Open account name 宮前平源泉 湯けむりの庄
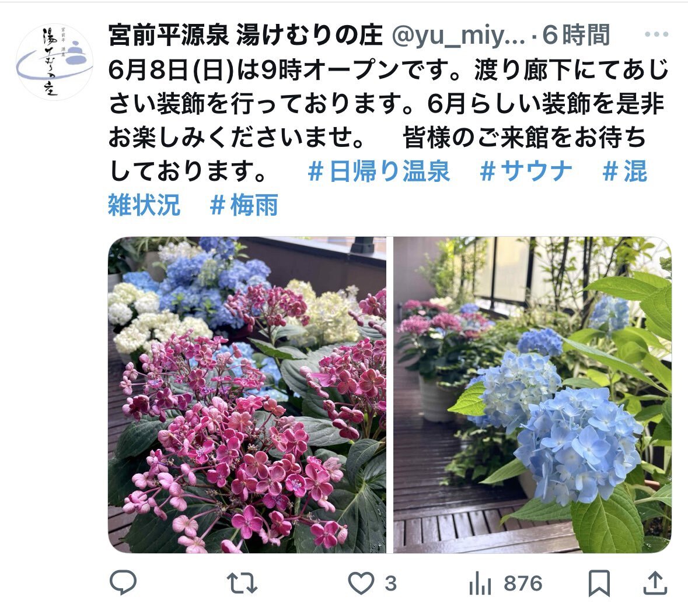This screenshot has height=604, width=688. click(x=245, y=35)
